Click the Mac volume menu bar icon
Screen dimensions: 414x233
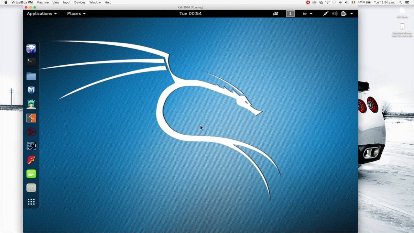click(x=347, y=2)
